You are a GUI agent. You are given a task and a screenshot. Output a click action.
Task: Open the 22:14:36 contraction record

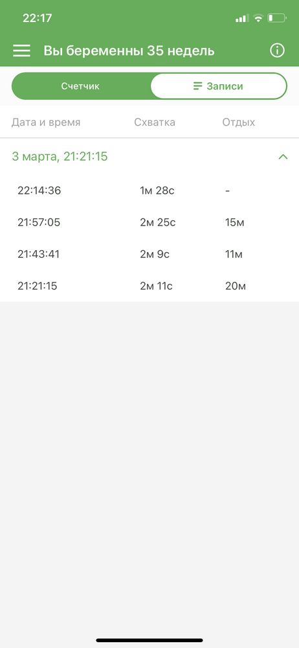click(x=149, y=191)
